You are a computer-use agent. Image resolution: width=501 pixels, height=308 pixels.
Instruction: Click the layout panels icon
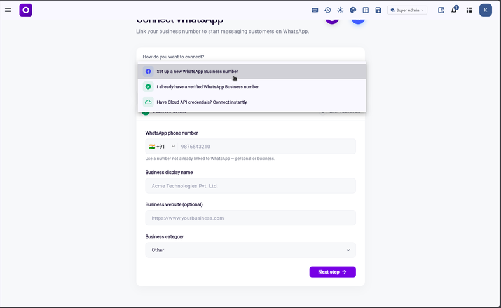(x=366, y=10)
